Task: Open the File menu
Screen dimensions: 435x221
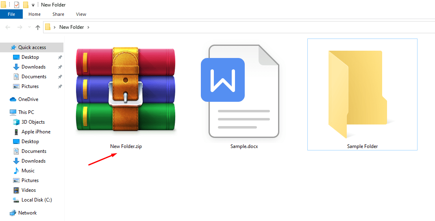Action: tap(11, 14)
